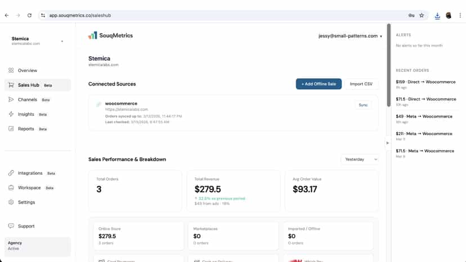Open site information icon in address bar
This screenshot has width=466, height=262.
43,15
